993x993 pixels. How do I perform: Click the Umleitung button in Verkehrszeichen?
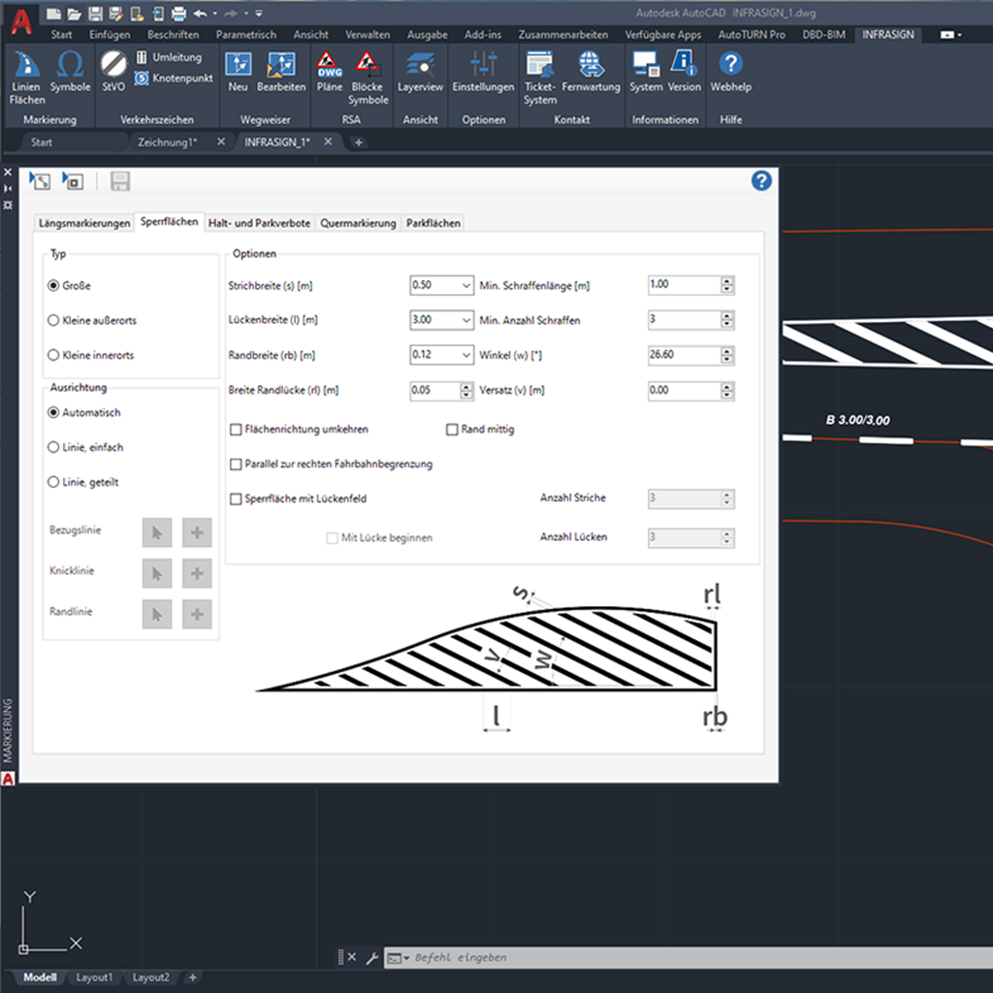168,57
